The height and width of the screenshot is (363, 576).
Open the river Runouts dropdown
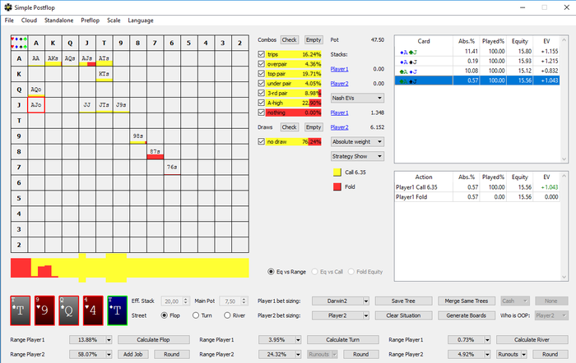coord(512,354)
